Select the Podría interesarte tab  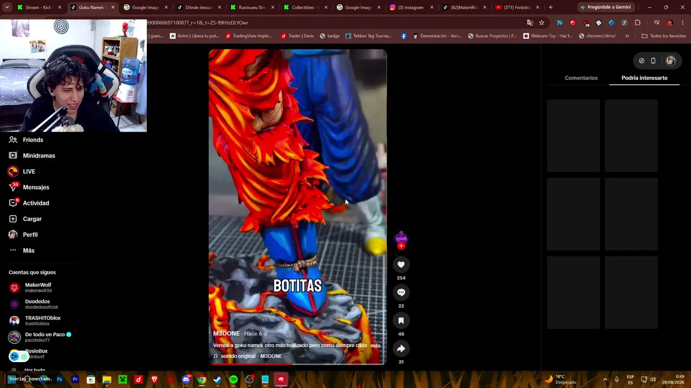tap(644, 78)
